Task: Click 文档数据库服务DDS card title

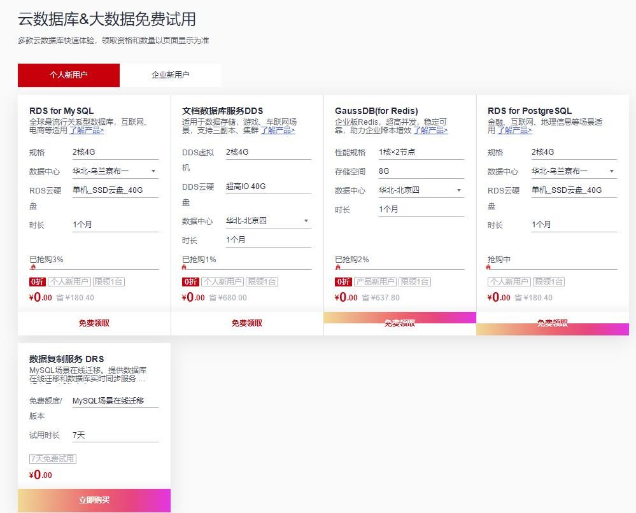Action: click(x=223, y=111)
